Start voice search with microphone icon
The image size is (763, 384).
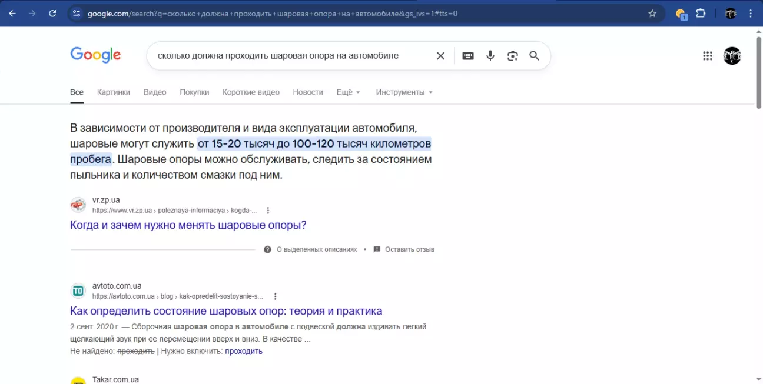point(490,56)
